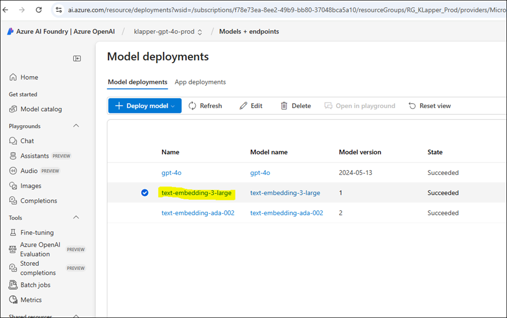
Task: Switch to the App deployments tab
Action: pos(200,82)
